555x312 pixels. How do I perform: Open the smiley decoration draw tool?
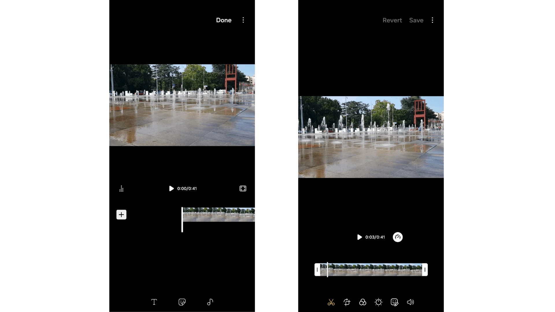click(x=394, y=302)
